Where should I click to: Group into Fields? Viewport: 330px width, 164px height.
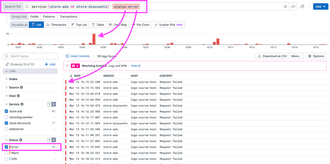click(34, 17)
